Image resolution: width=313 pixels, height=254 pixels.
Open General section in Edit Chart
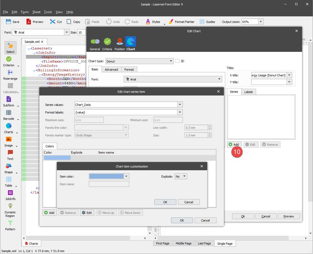click(95, 44)
